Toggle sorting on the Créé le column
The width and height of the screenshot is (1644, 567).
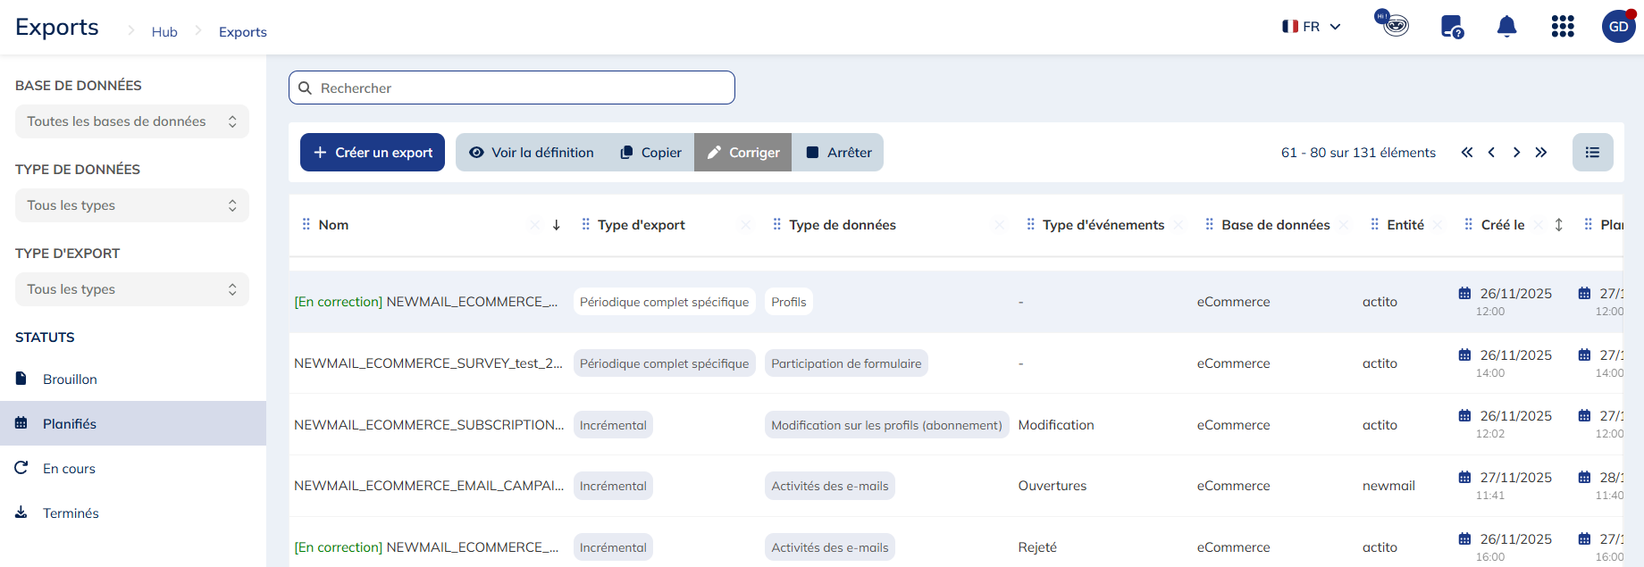[1559, 225]
